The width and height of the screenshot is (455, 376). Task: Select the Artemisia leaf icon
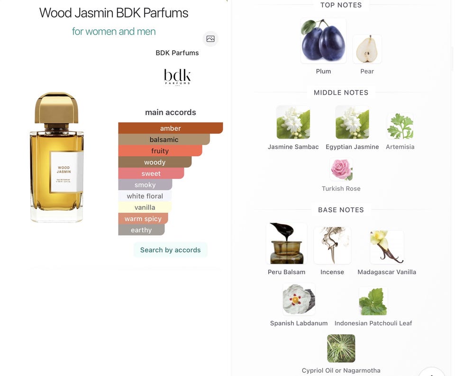[x=400, y=126]
